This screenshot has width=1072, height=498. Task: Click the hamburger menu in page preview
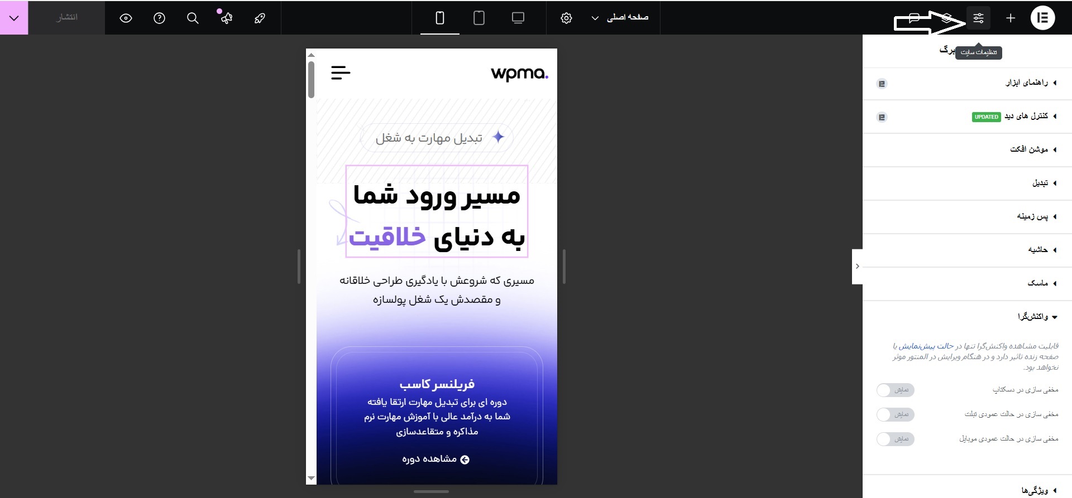pos(341,72)
